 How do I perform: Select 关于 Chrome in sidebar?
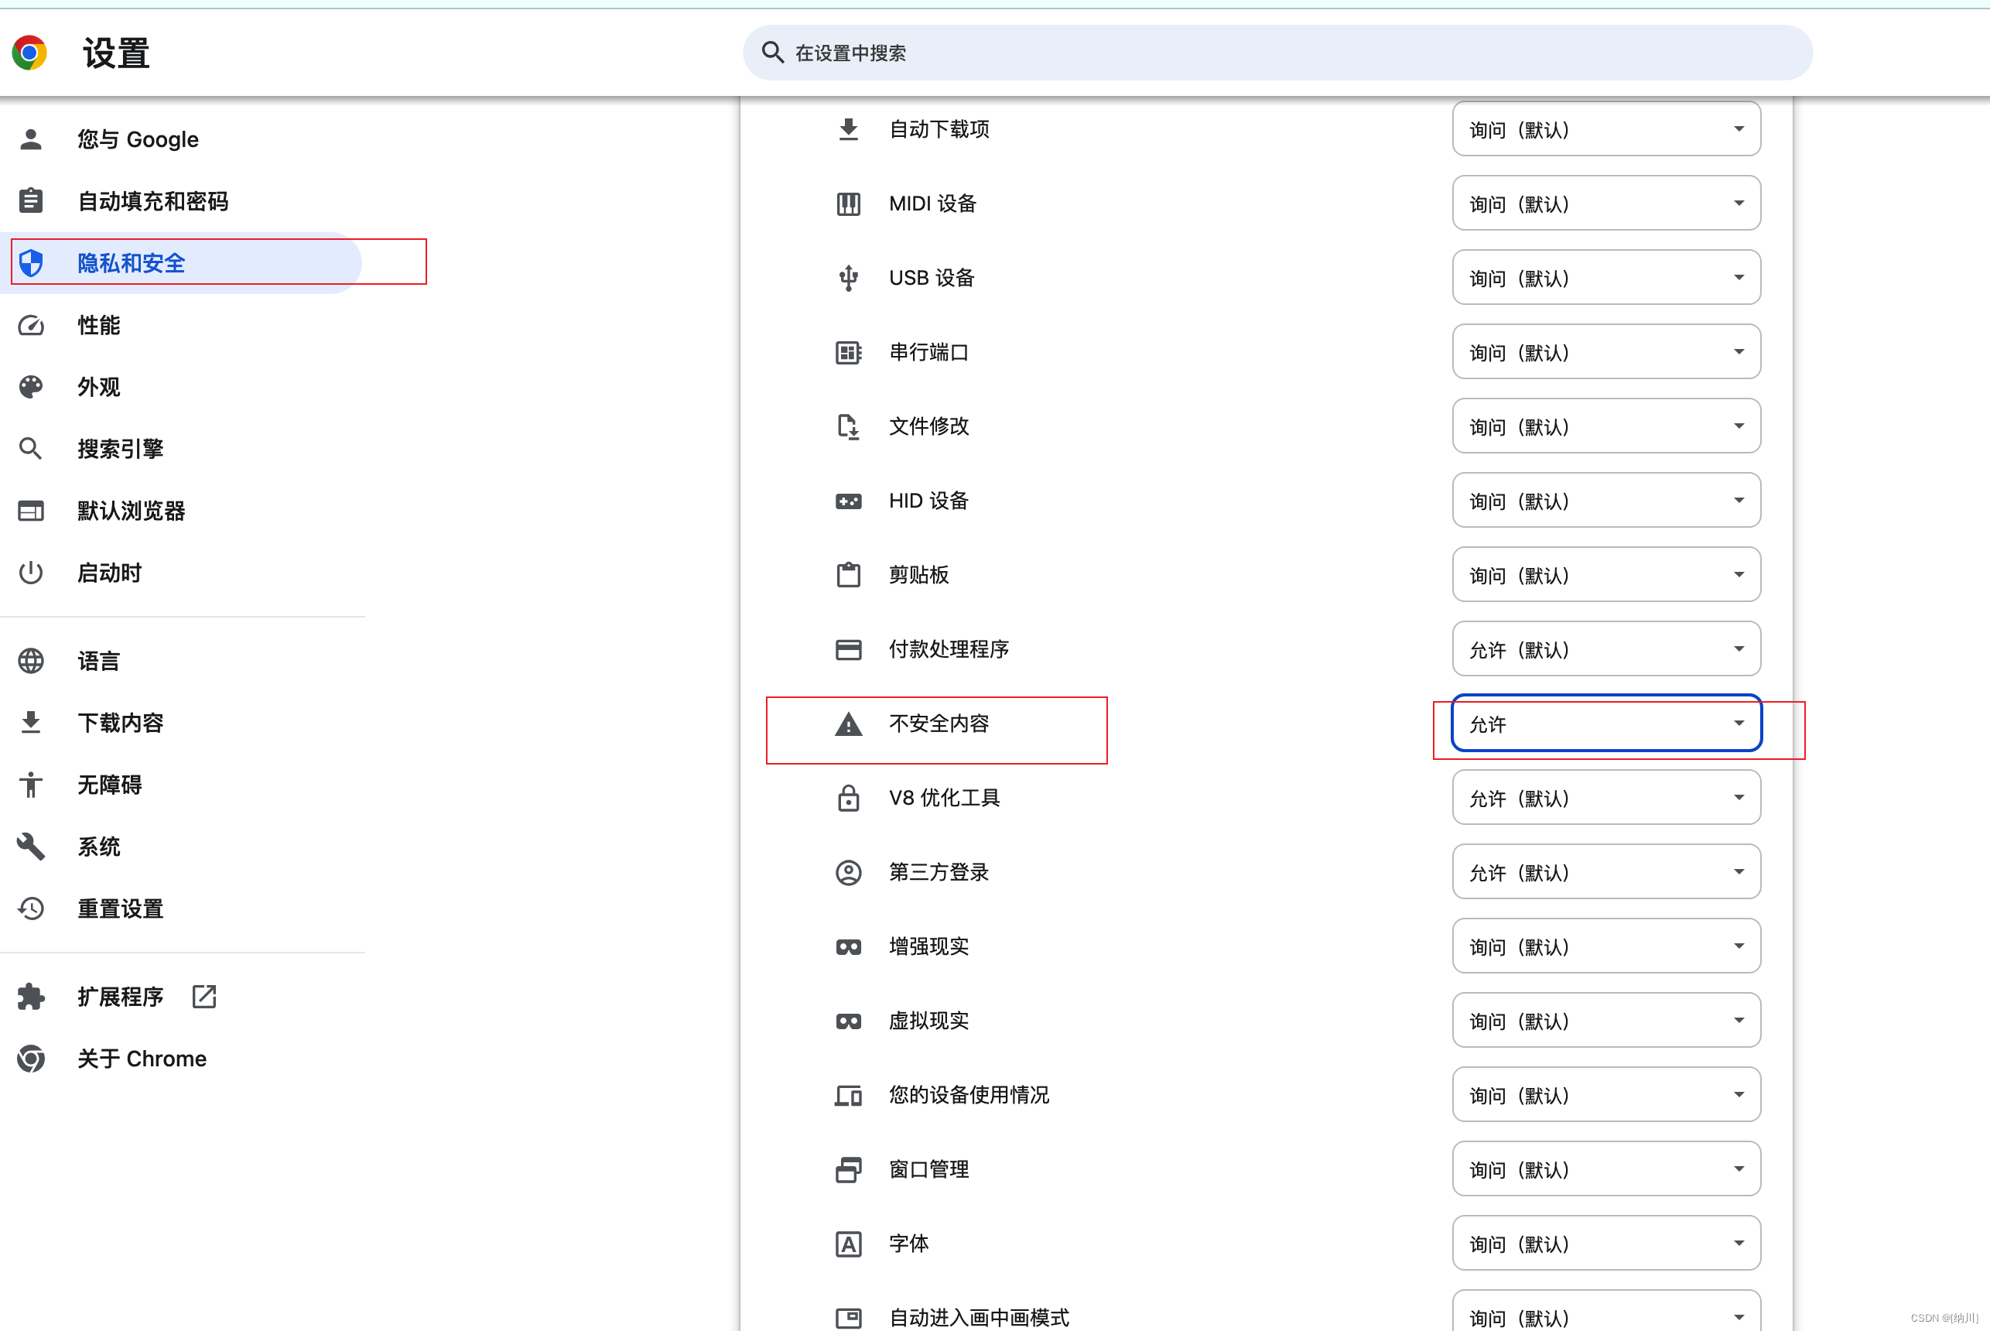pyautogui.click(x=142, y=1059)
